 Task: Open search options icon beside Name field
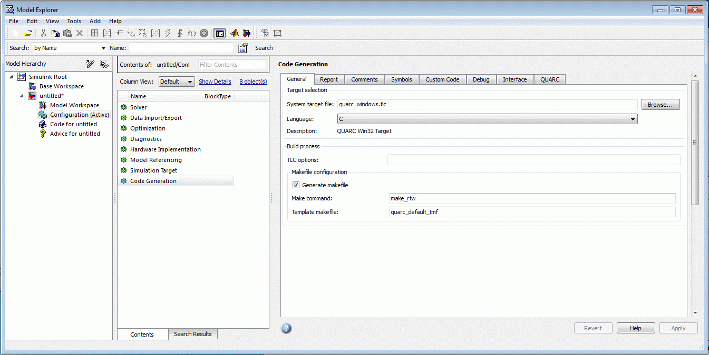tap(243, 48)
